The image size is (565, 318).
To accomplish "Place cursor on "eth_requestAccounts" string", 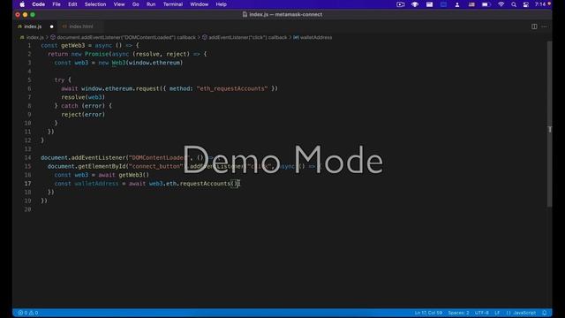I will coord(232,88).
